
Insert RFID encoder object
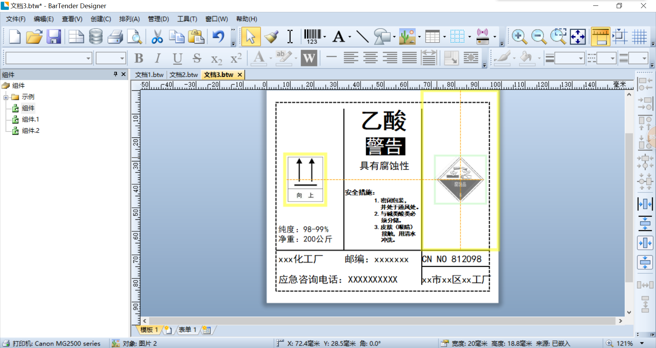(482, 37)
